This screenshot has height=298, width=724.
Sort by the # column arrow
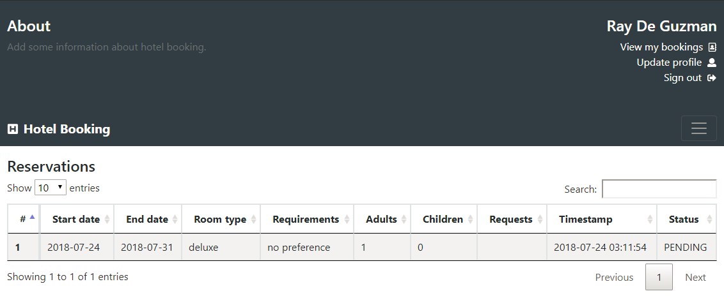[32, 218]
